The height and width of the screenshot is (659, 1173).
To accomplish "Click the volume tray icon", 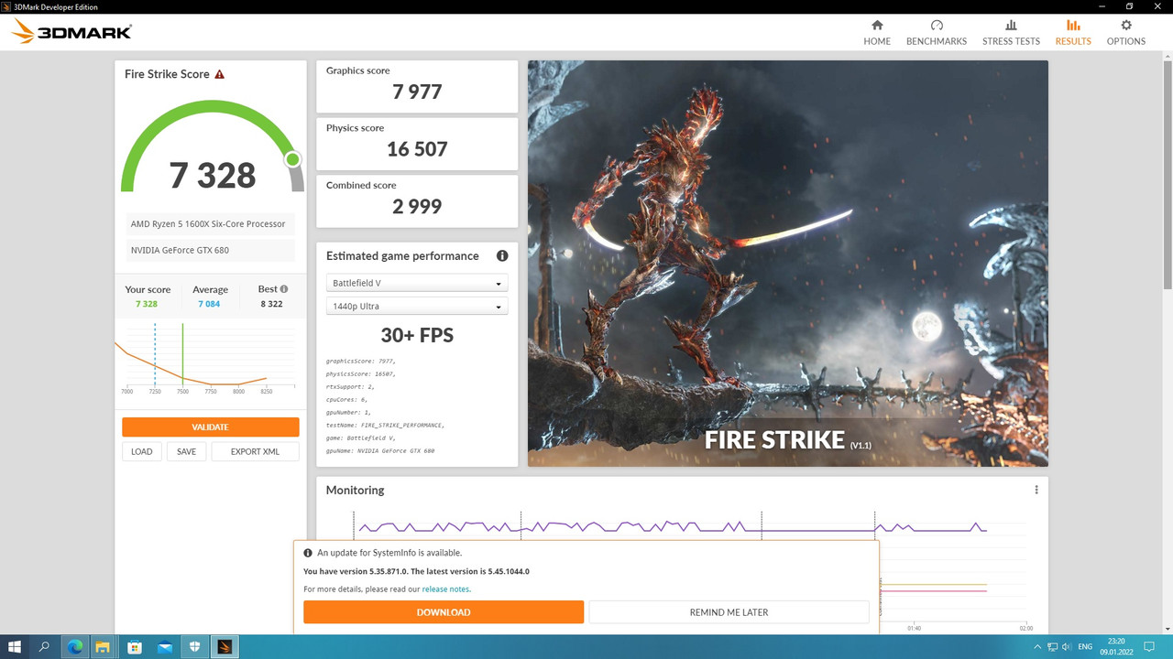I will coord(1067,647).
